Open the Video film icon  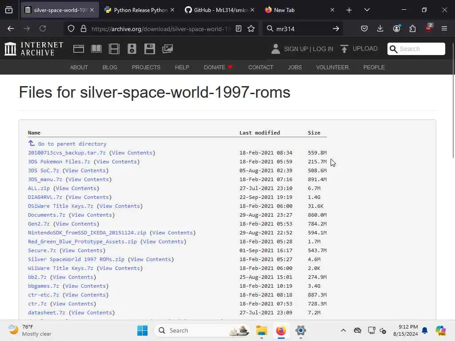coord(114,49)
